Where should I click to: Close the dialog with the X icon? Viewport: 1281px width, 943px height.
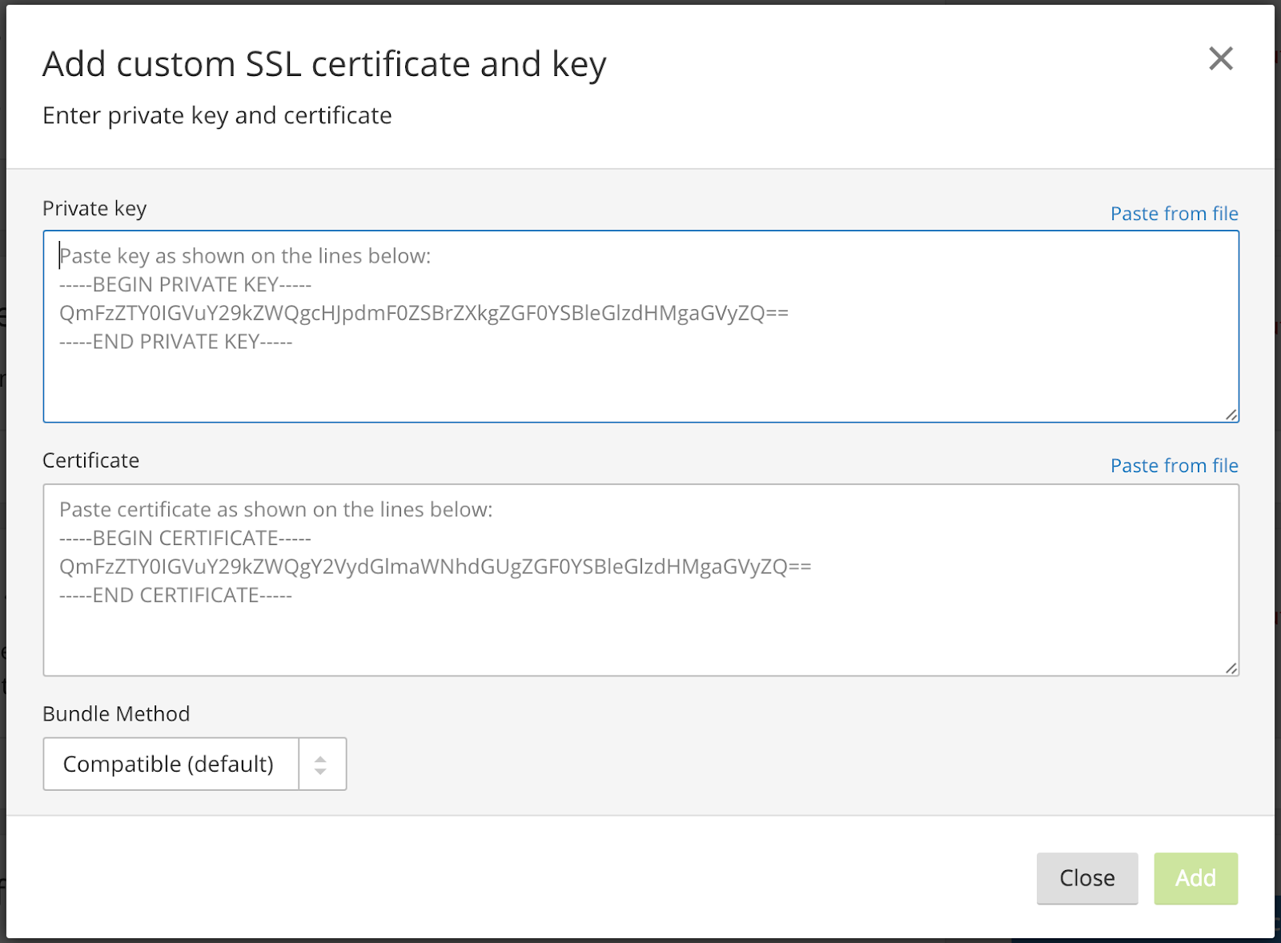click(x=1220, y=58)
